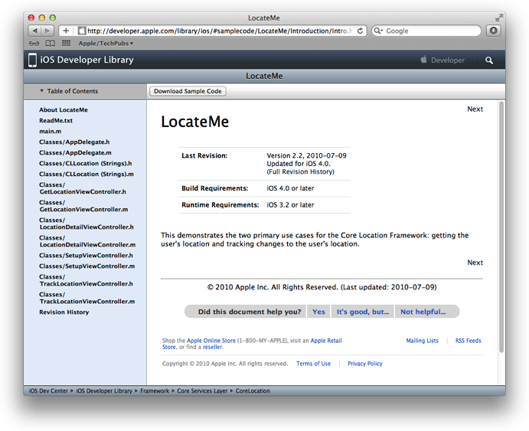Click the Developer text in header
The width and height of the screenshot is (529, 431).
448,60
